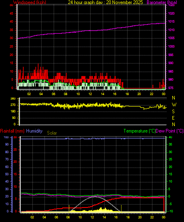
Task: Select the 1000 barometer axis value
Action: pyautogui.click(x=171, y=46)
